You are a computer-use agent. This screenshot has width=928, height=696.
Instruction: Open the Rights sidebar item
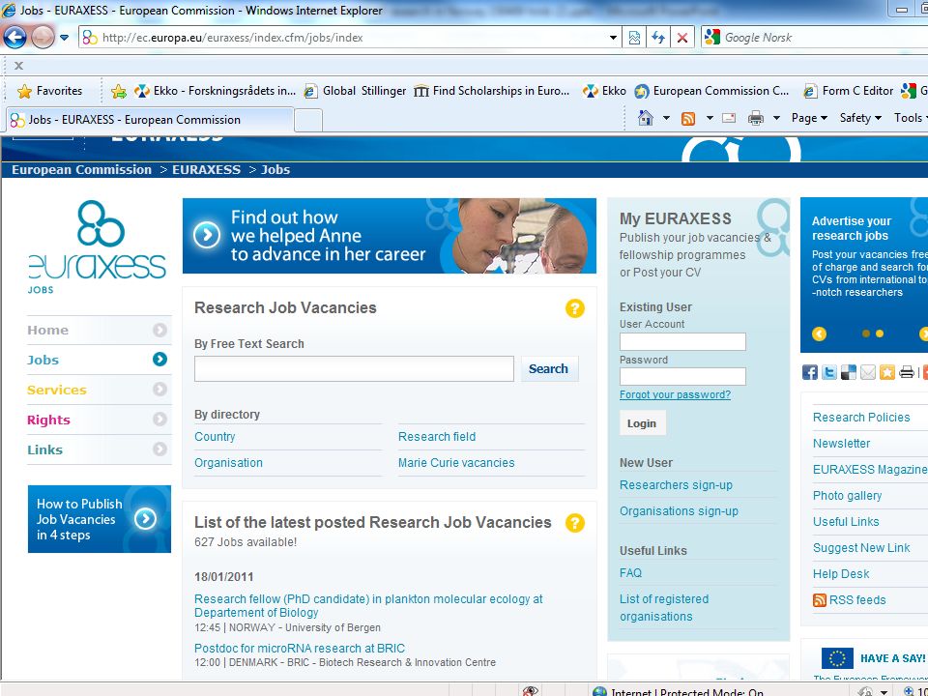tap(99, 420)
